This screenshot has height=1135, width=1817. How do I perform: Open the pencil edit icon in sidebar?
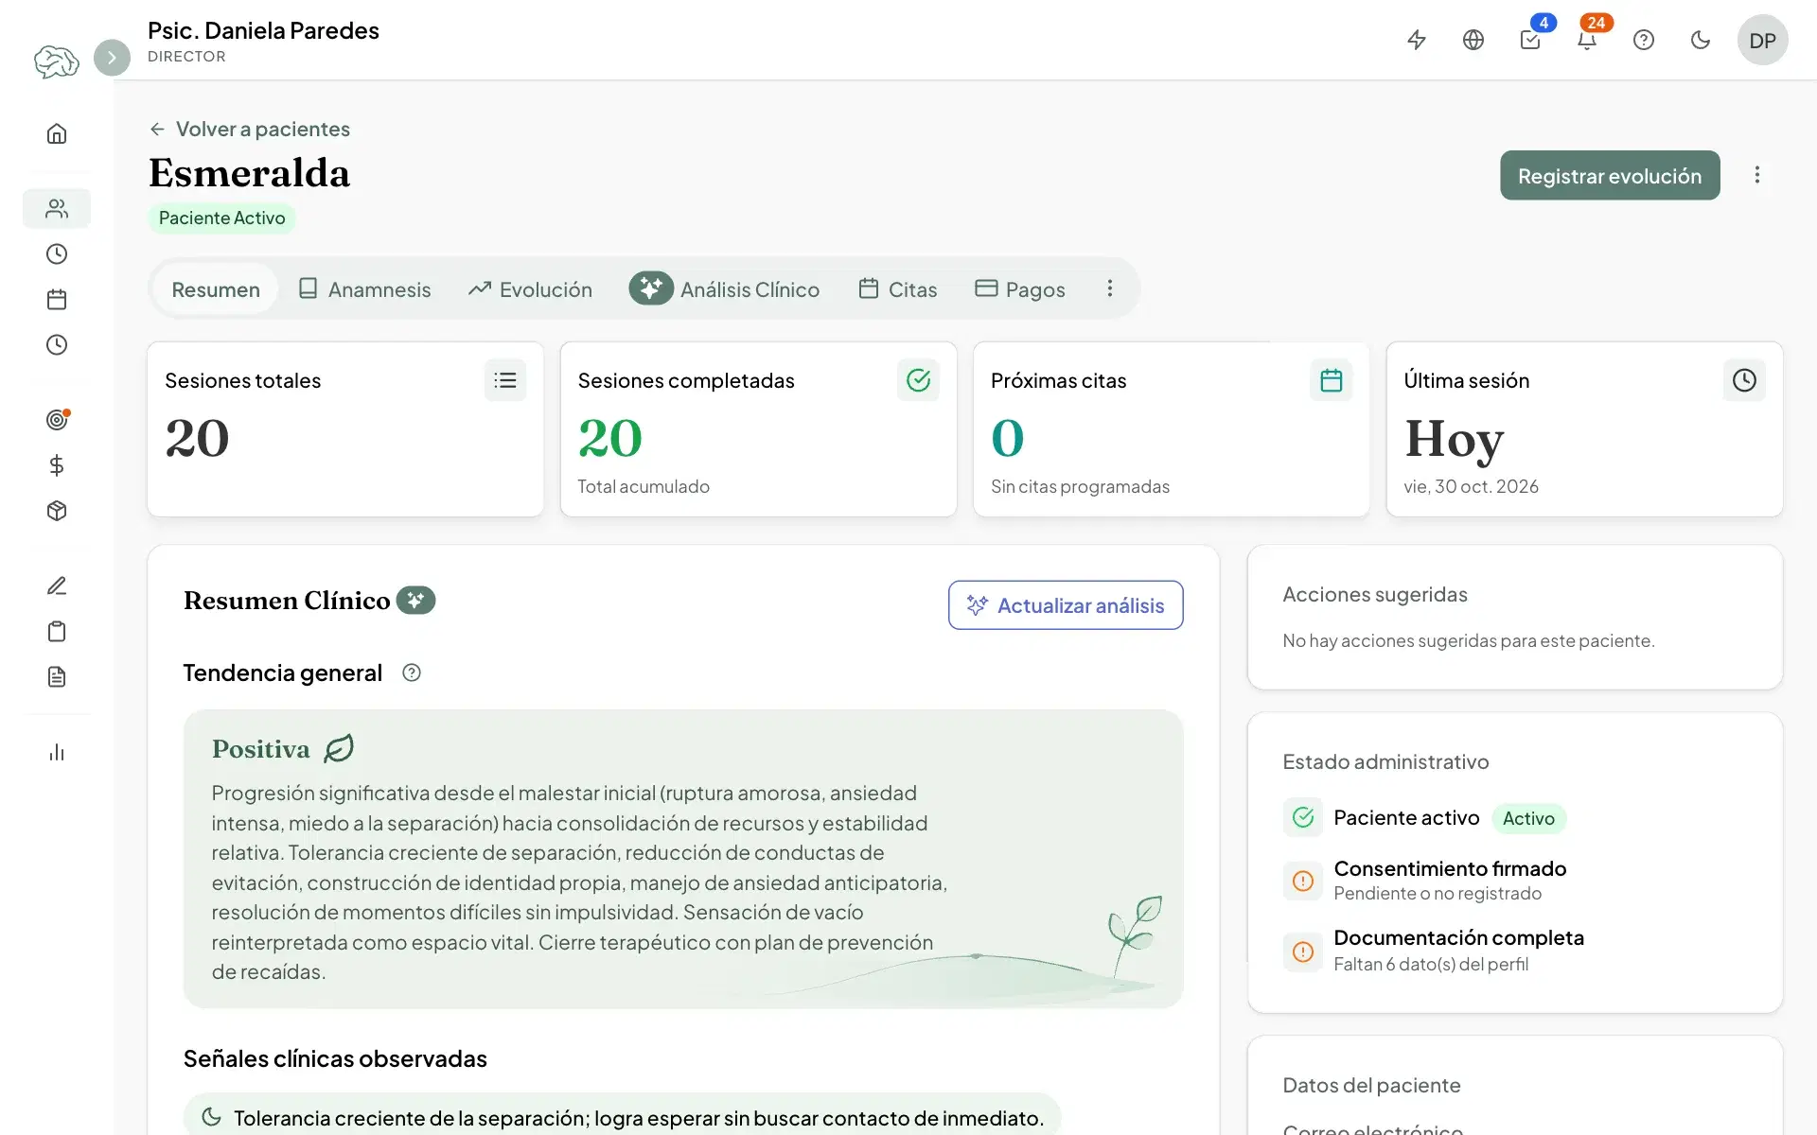click(57, 585)
